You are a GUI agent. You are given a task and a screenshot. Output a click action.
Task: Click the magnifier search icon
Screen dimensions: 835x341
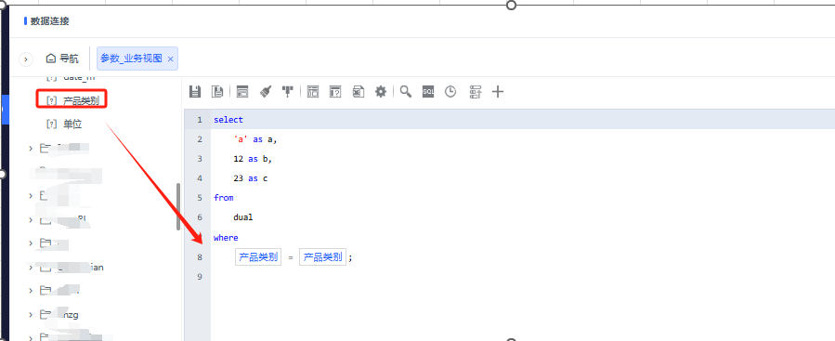[406, 92]
